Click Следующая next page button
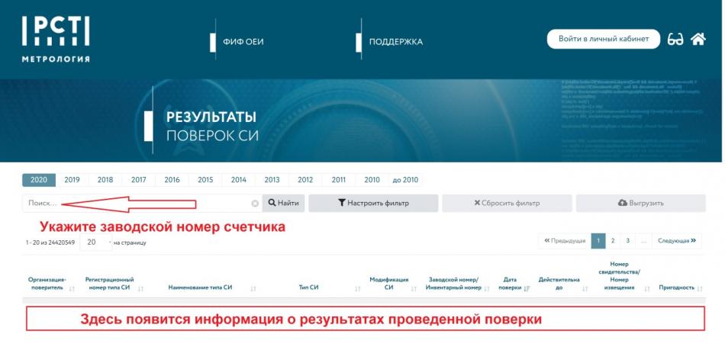 point(676,241)
